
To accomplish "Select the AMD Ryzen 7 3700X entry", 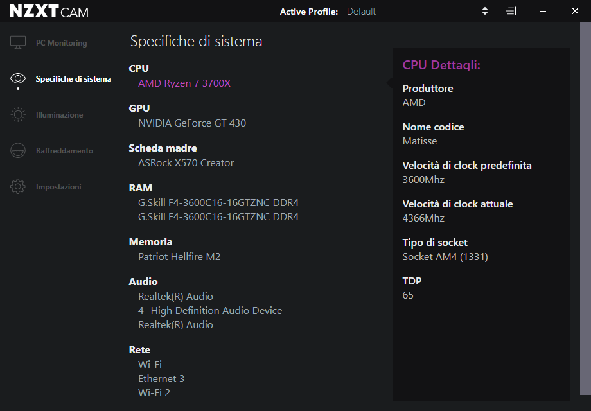I will [184, 83].
